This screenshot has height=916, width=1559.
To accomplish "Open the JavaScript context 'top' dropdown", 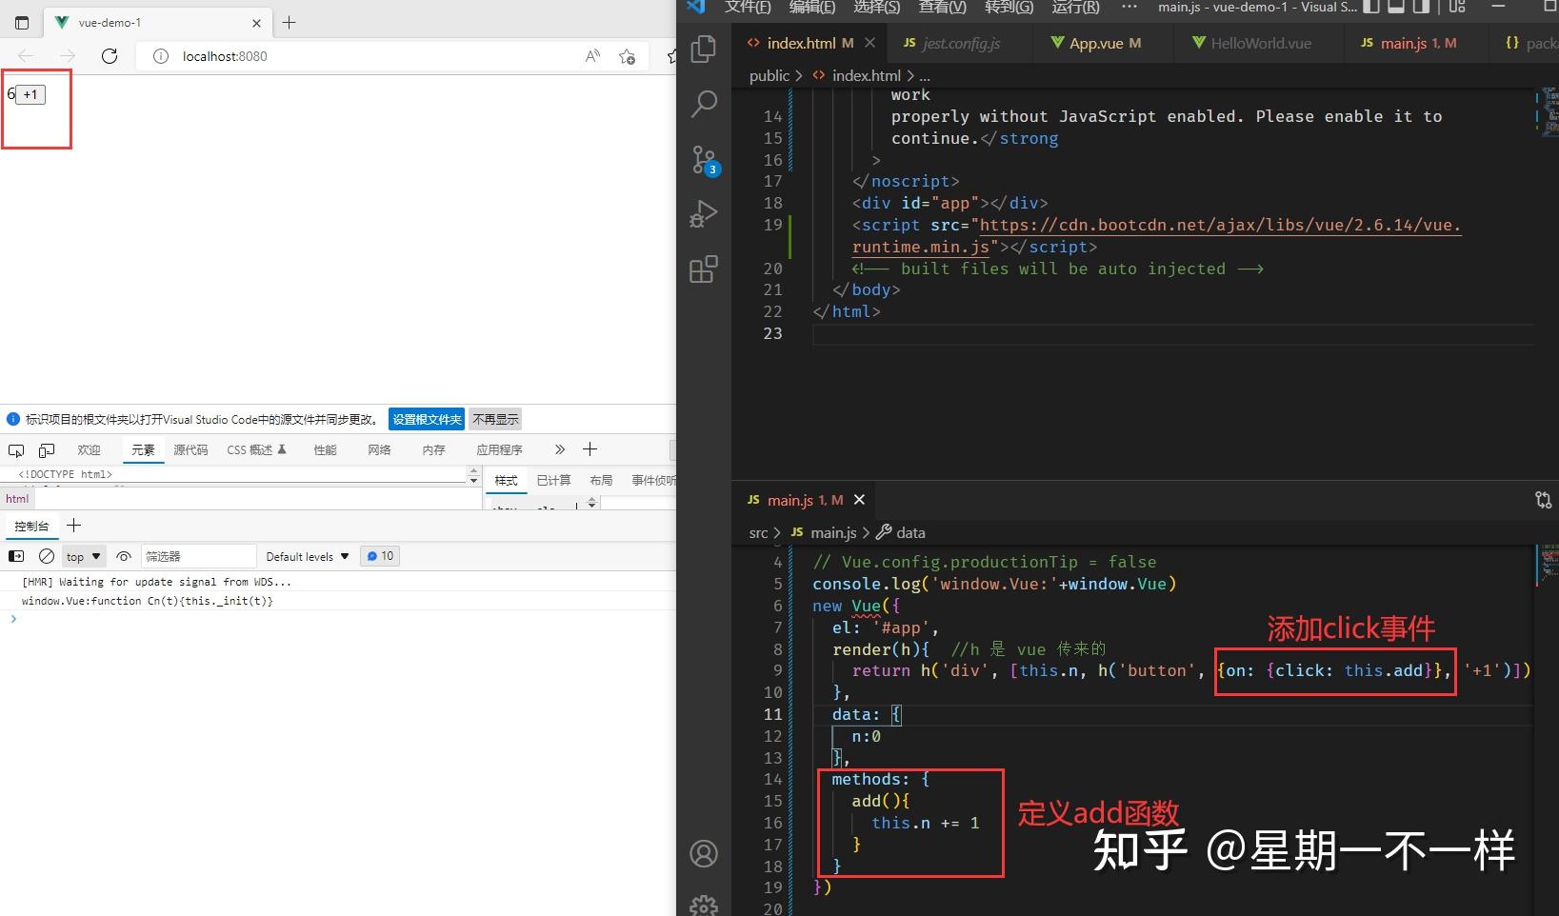I will (84, 556).
